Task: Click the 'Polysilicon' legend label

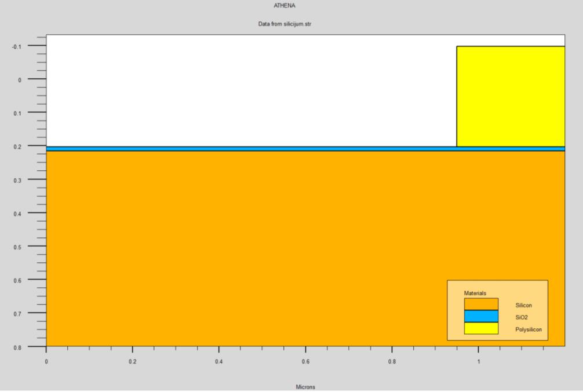Action: click(x=529, y=329)
